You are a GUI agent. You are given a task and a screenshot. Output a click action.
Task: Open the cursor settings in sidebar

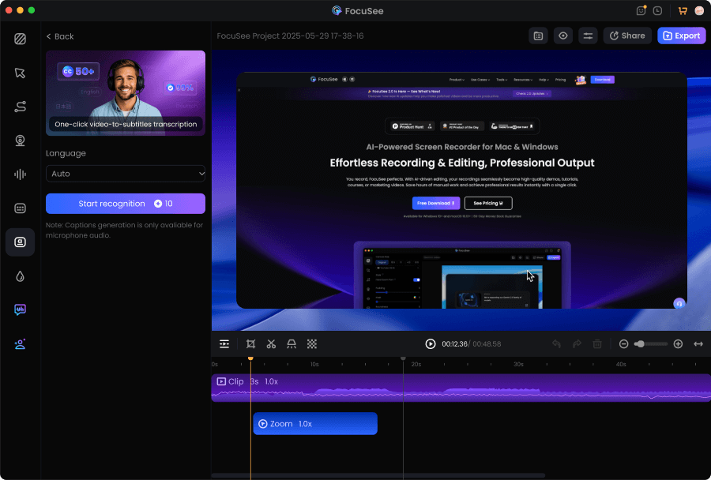[20, 73]
